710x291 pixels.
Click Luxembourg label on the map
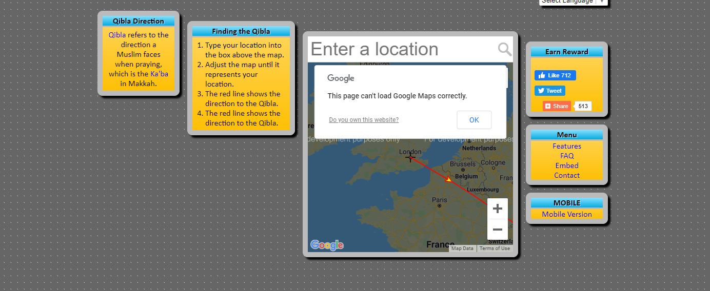[483, 189]
